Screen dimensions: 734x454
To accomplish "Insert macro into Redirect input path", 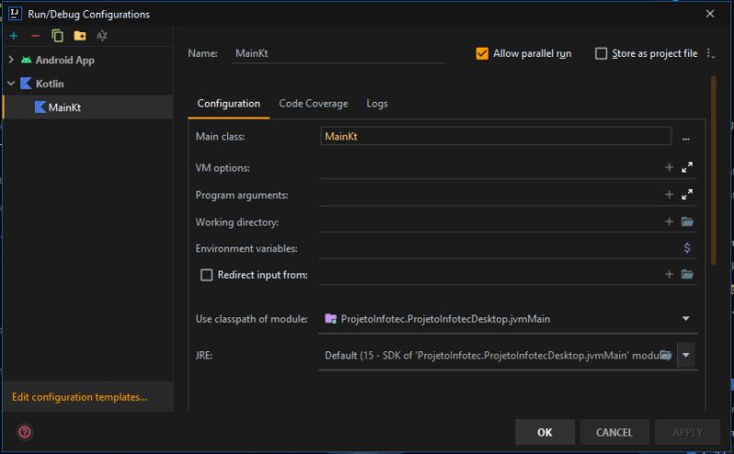I will pyautogui.click(x=669, y=274).
